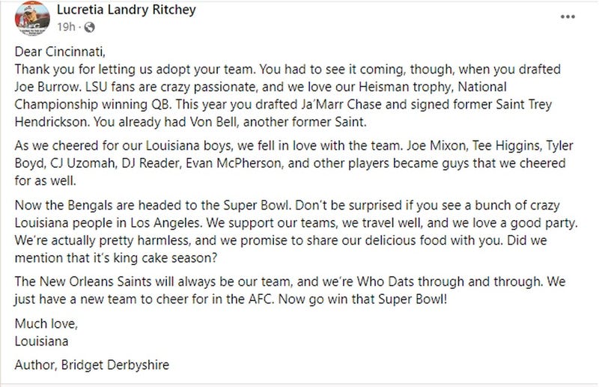Open the post's 19h timestamp

(66, 28)
